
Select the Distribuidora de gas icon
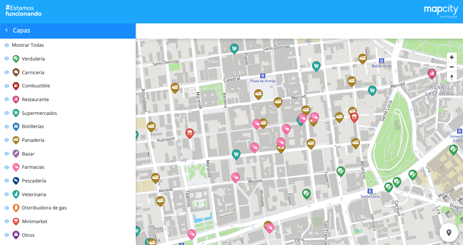click(16, 208)
